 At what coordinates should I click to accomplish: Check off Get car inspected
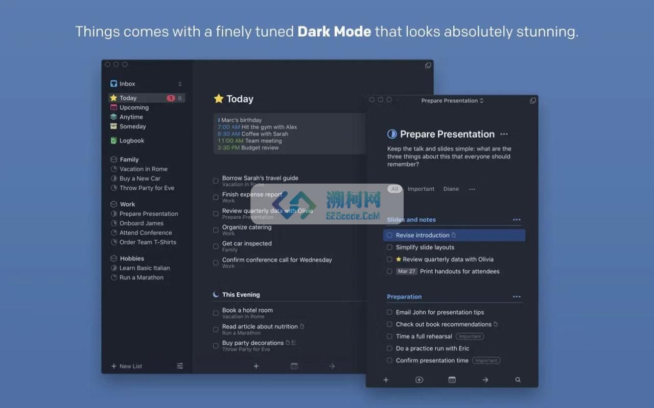pyautogui.click(x=216, y=246)
